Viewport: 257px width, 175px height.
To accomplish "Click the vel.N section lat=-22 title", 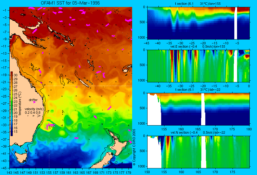I will 198,132.
